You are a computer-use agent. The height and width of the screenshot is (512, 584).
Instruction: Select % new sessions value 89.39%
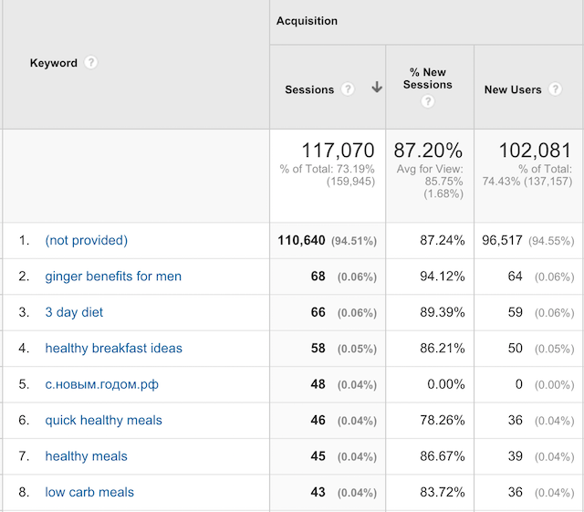[442, 312]
